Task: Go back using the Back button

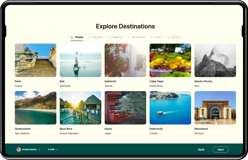Action: [201, 149]
